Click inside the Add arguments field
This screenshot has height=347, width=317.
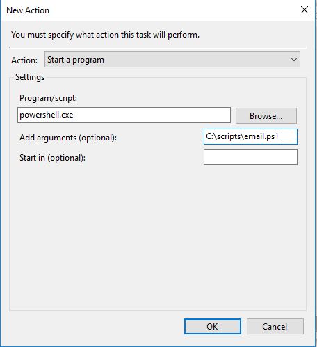(x=250, y=136)
